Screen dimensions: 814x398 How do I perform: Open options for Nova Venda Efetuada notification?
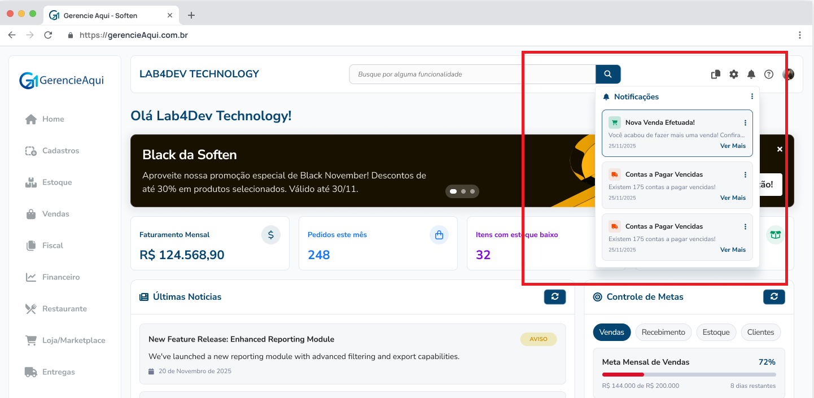pyautogui.click(x=745, y=123)
